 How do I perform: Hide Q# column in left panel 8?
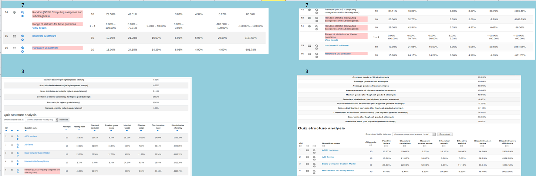[6, 130]
